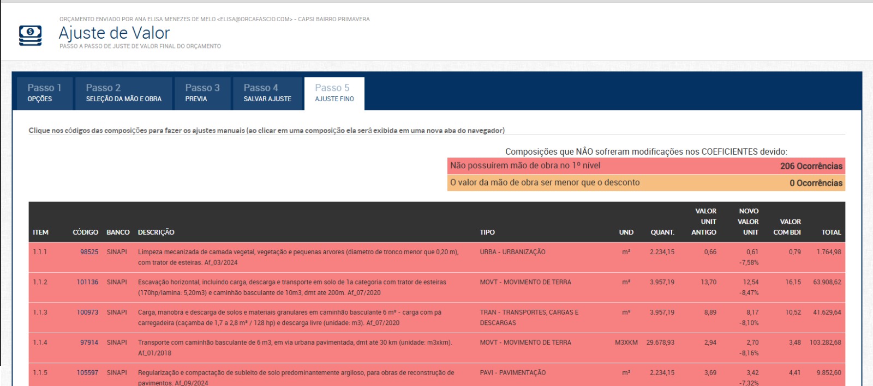Click the DESCRIÇÃO column header
Viewport: 873px width, 386px height.
[x=156, y=232]
